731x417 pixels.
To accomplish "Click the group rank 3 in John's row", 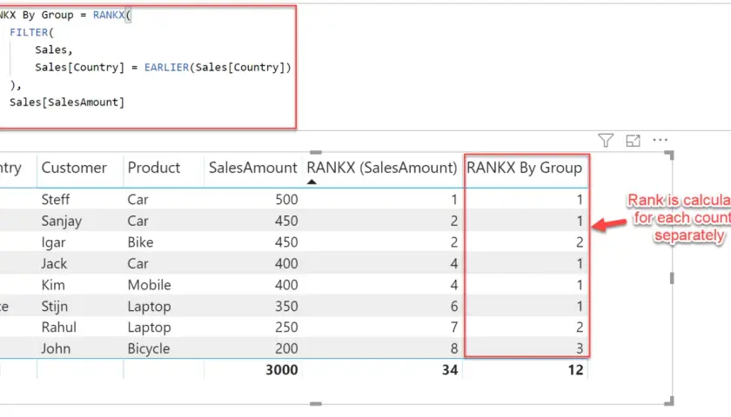I will click(580, 348).
